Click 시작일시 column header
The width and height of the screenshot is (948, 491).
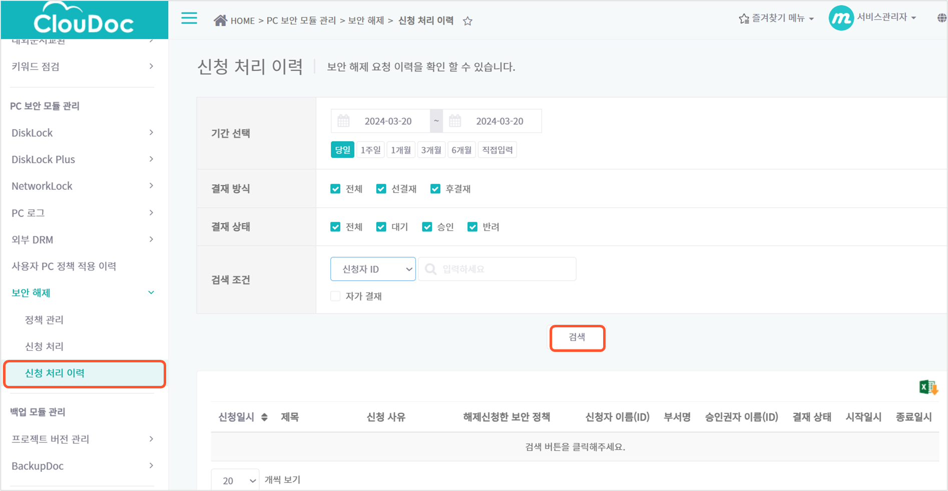pos(863,417)
